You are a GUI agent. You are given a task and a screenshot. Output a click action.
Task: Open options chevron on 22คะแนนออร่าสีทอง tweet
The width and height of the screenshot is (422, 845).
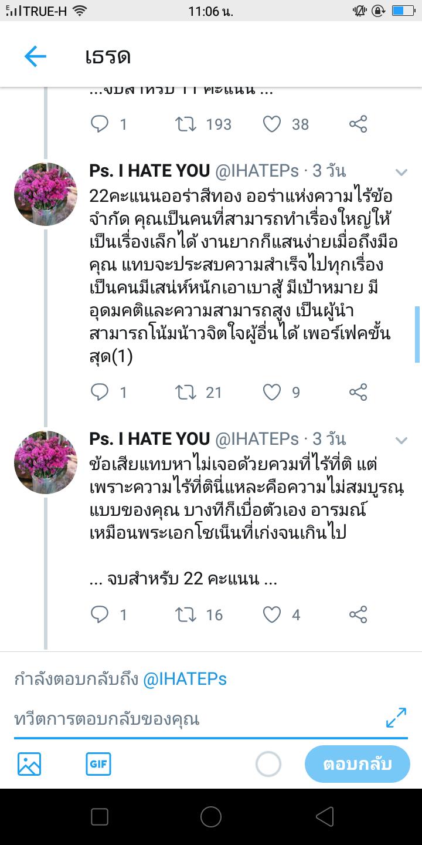(401, 172)
